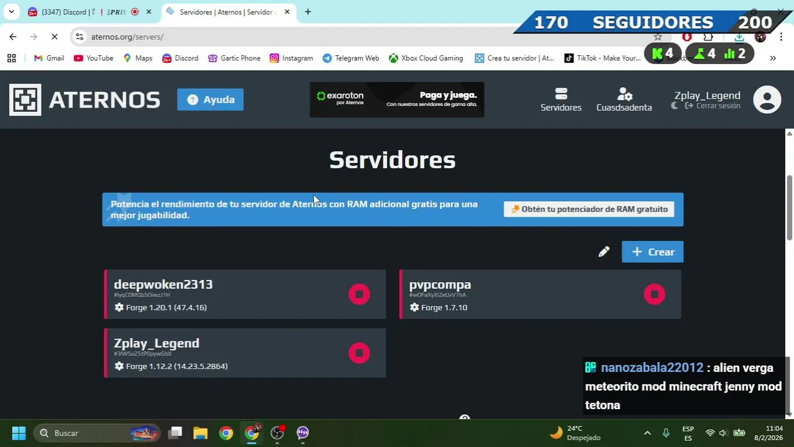This screenshot has width=794, height=447.
Task: Go back in browser history
Action: click(13, 37)
